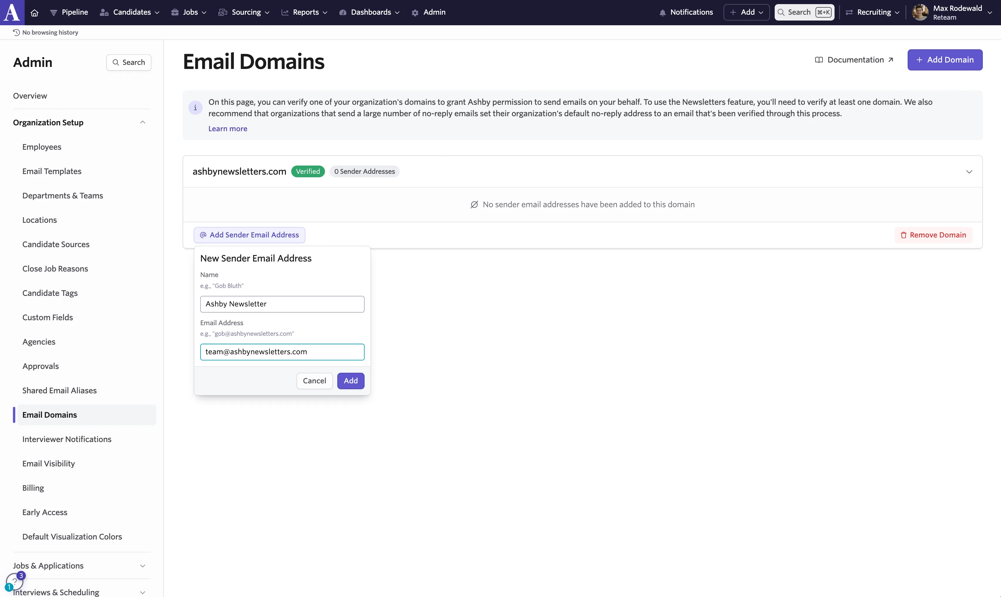Focus the Email Address input field
This screenshot has width=1001, height=597.
point(282,352)
